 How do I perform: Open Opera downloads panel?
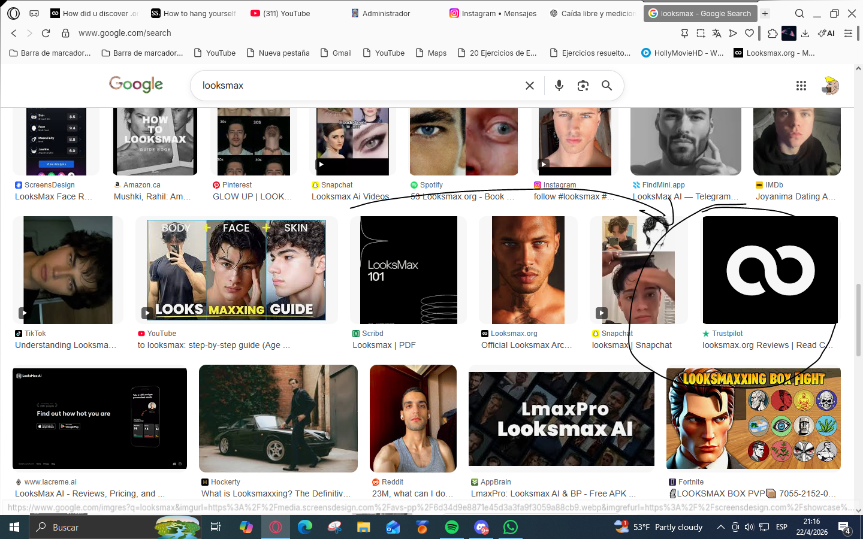coord(805,33)
